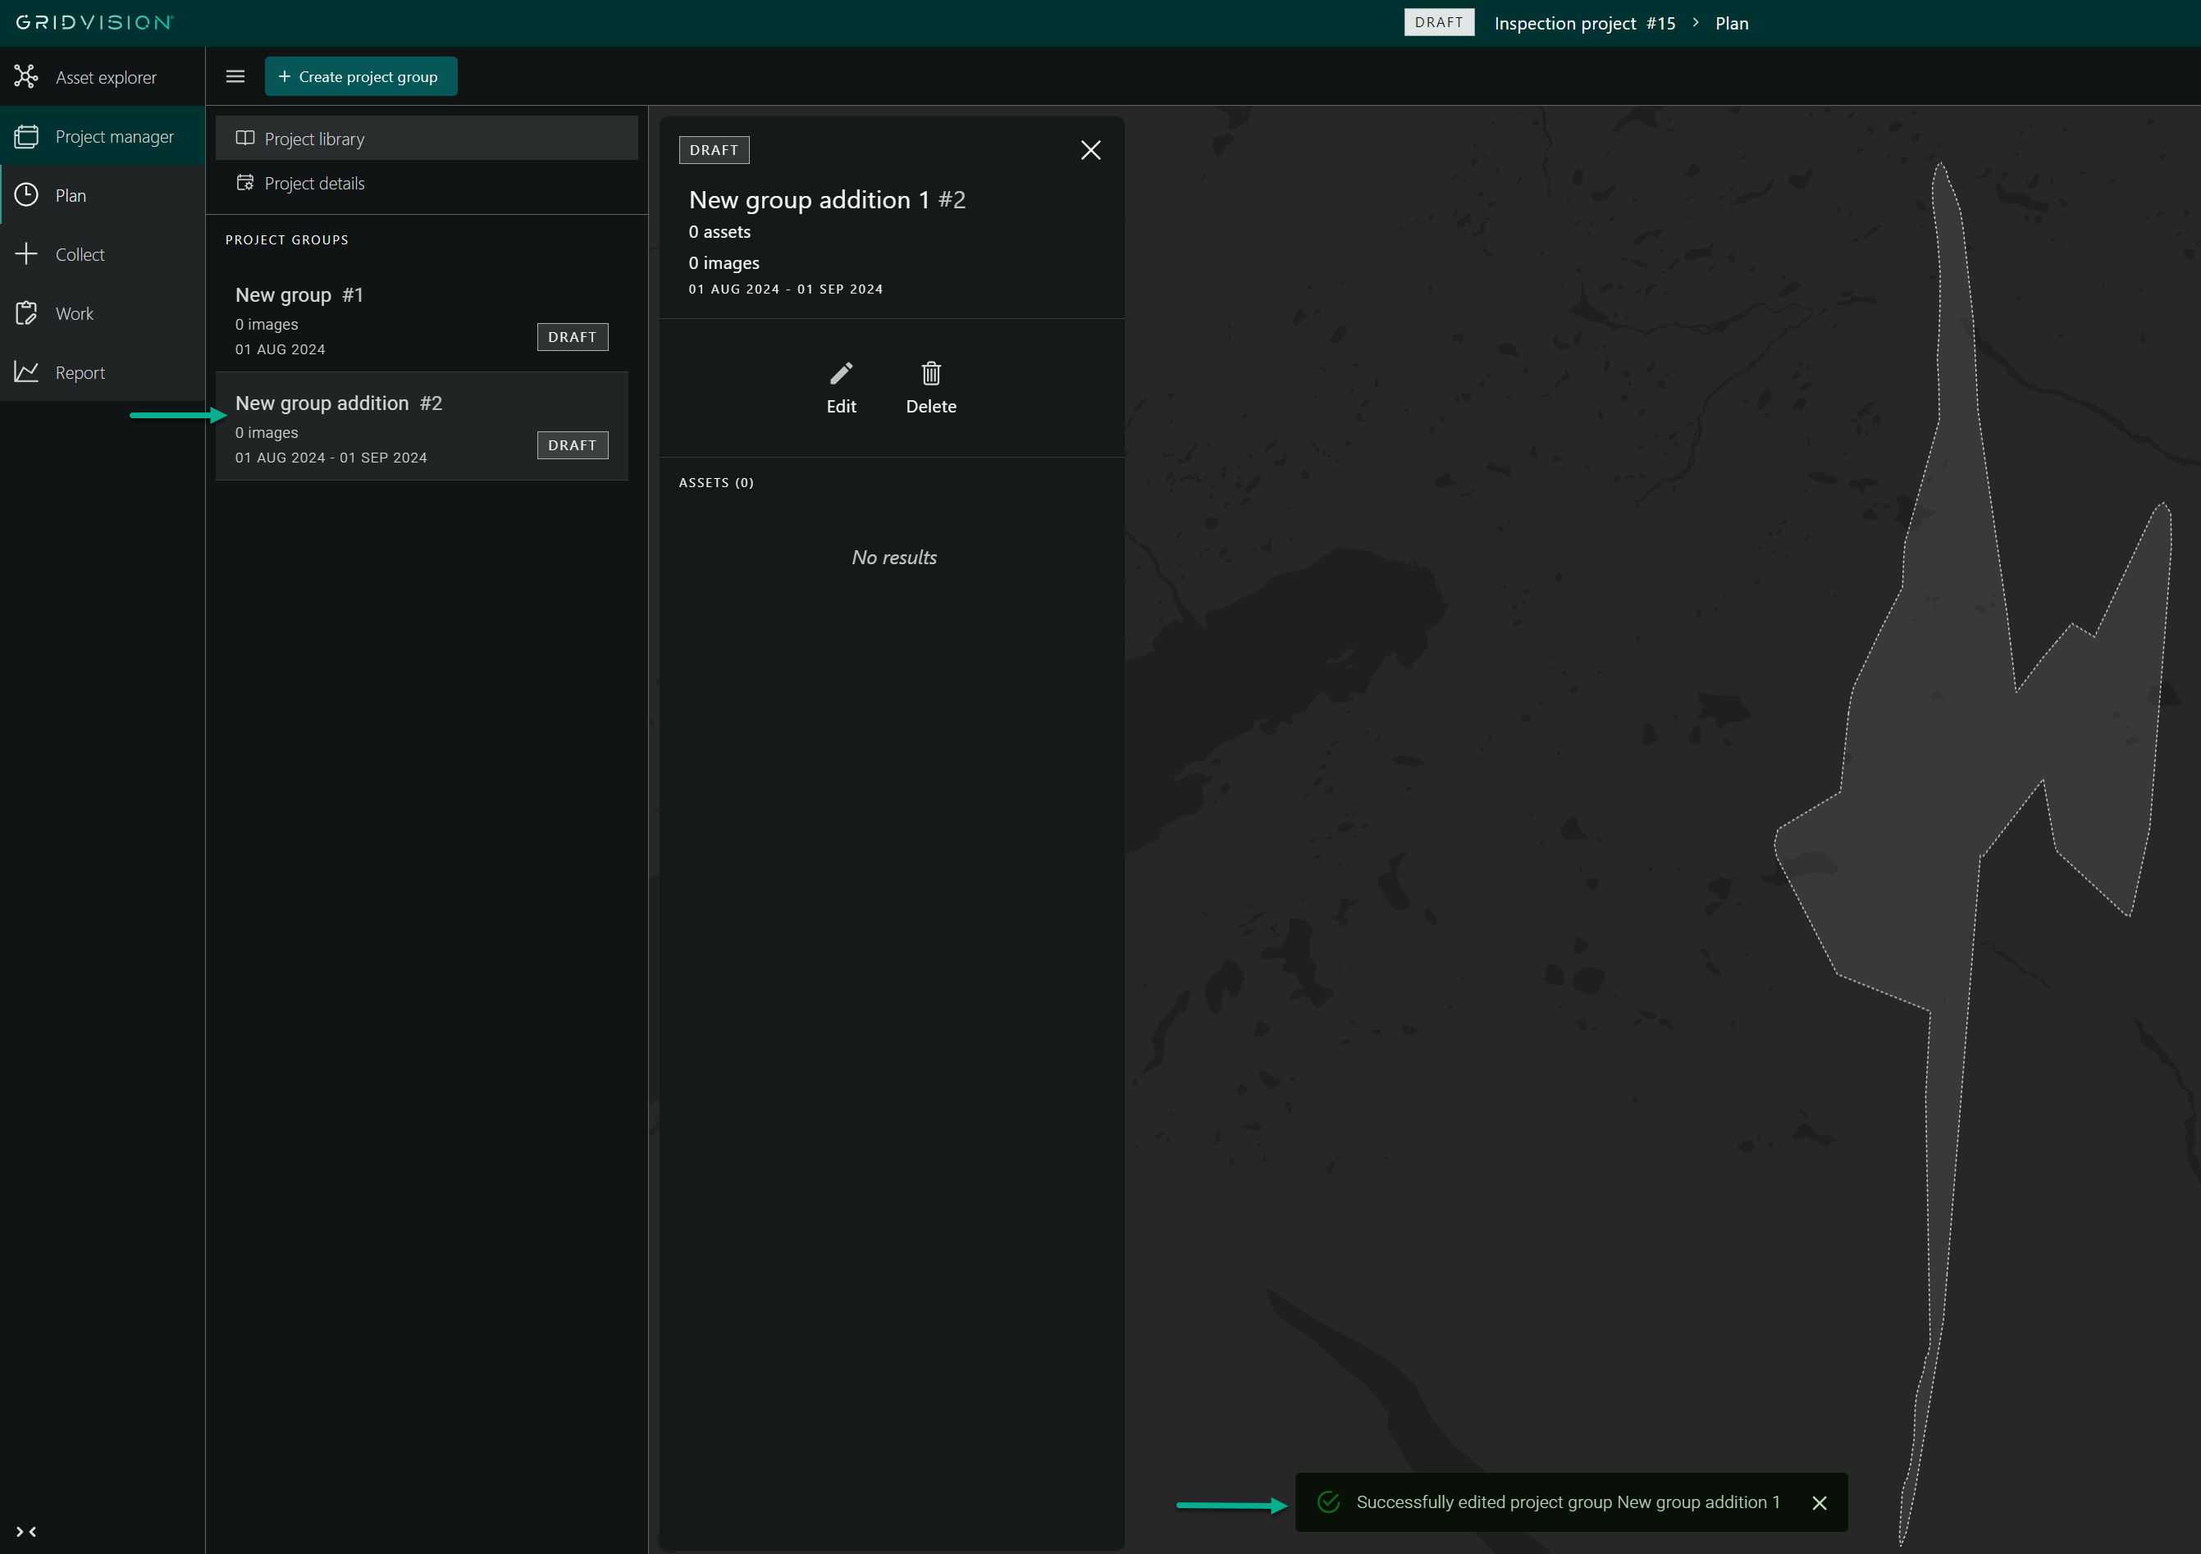Viewport: 2201px width, 1554px height.
Task: Click the Edit pencil icon
Action: [841, 374]
